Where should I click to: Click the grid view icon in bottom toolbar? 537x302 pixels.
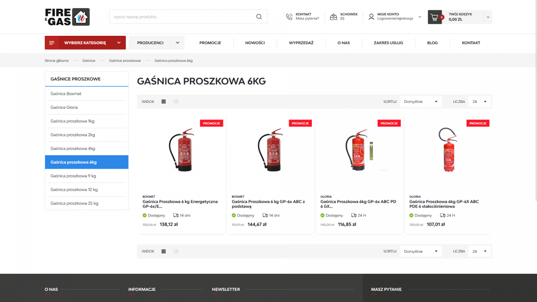(164, 251)
